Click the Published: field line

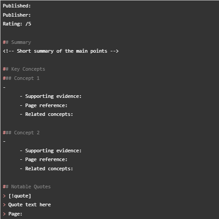click(17, 6)
